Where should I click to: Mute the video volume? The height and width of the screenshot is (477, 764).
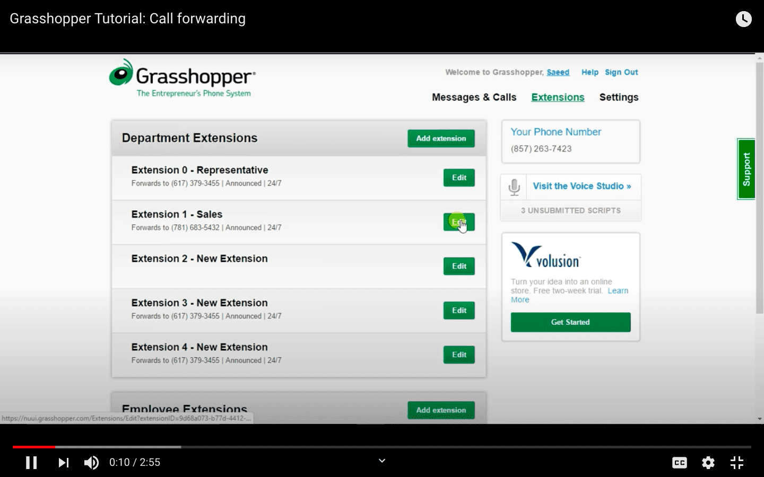(91, 463)
